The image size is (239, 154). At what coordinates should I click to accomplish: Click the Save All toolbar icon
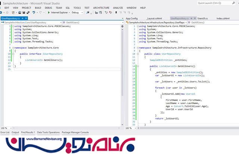(x=28, y=12)
